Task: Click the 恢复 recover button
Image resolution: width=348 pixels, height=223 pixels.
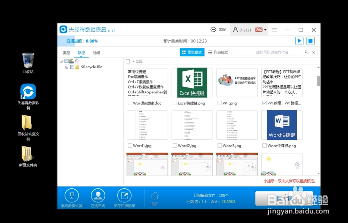Action: coord(283,198)
